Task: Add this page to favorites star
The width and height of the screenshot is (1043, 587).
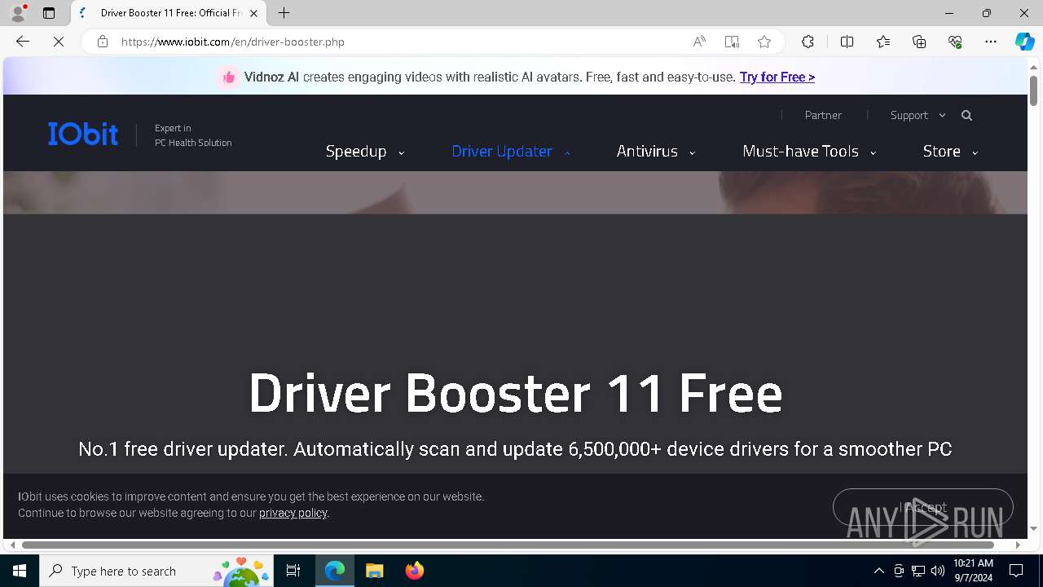Action: [764, 42]
